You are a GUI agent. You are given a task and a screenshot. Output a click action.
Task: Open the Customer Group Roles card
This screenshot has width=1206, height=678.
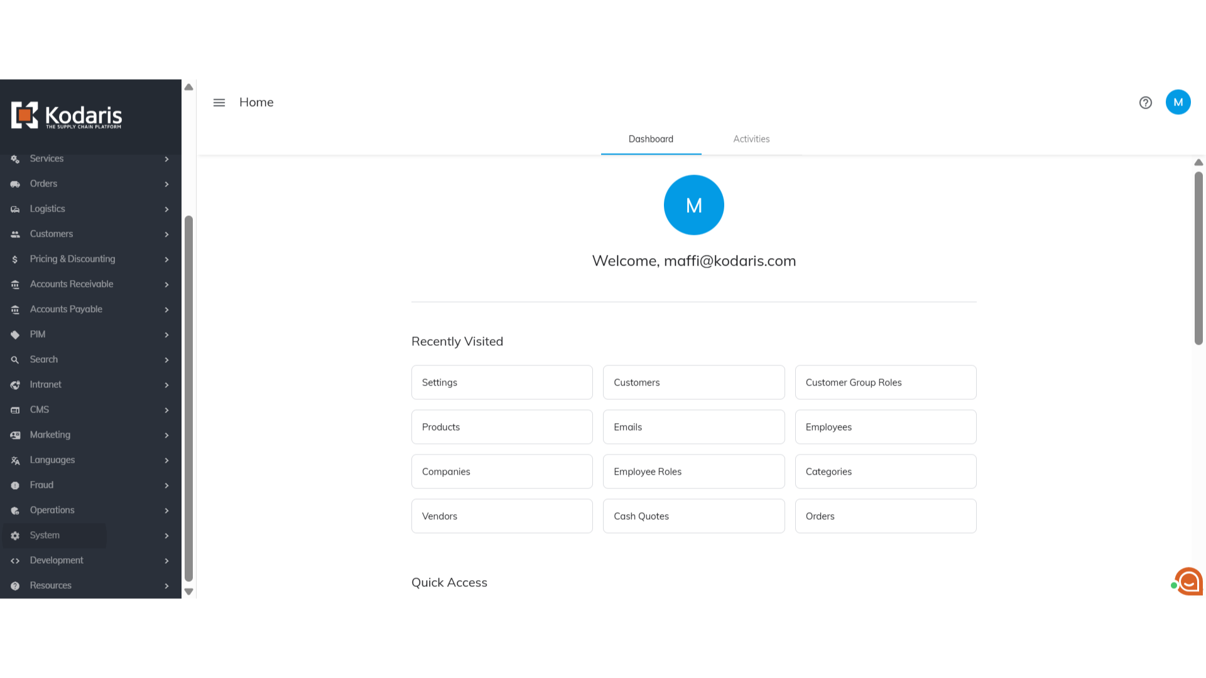[885, 382]
